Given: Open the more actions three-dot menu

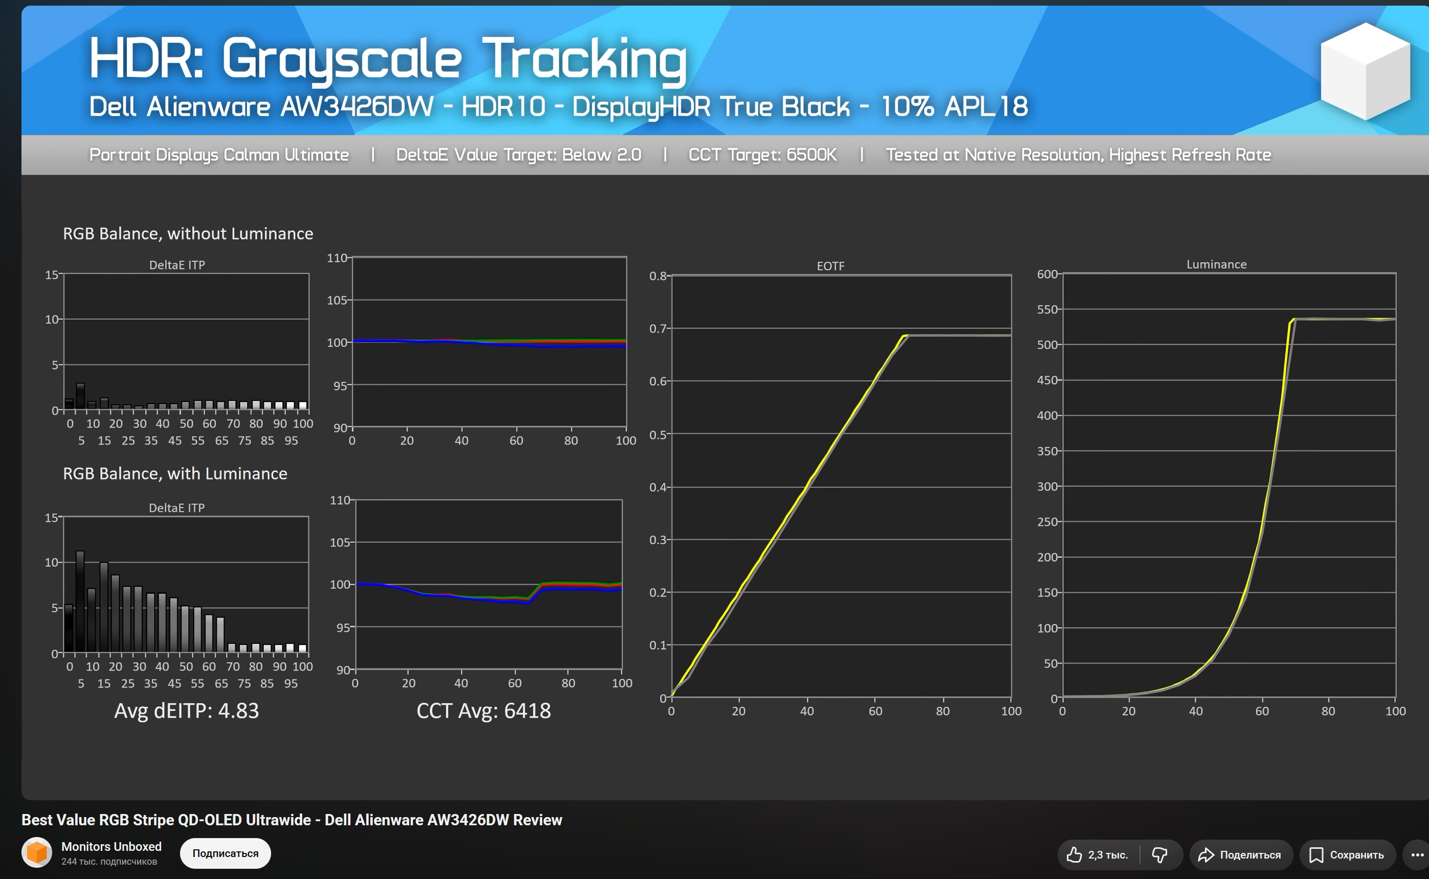Looking at the screenshot, I should pos(1417,854).
